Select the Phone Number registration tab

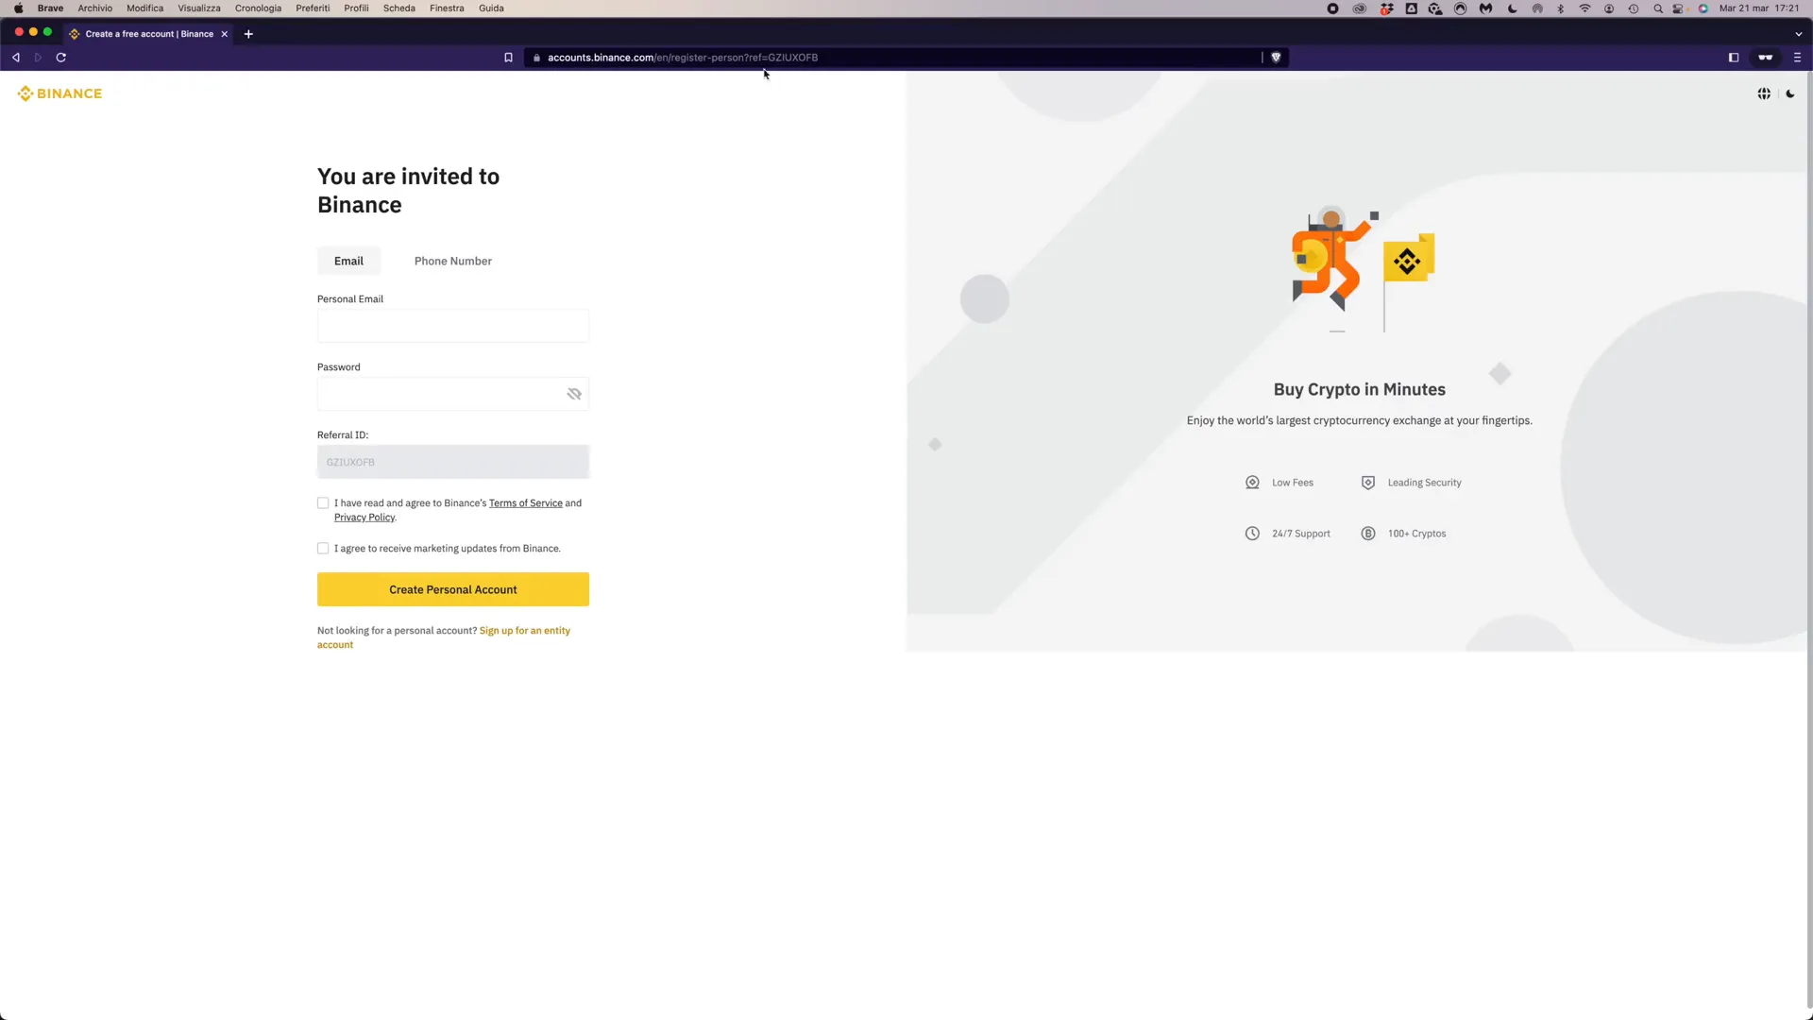(453, 261)
